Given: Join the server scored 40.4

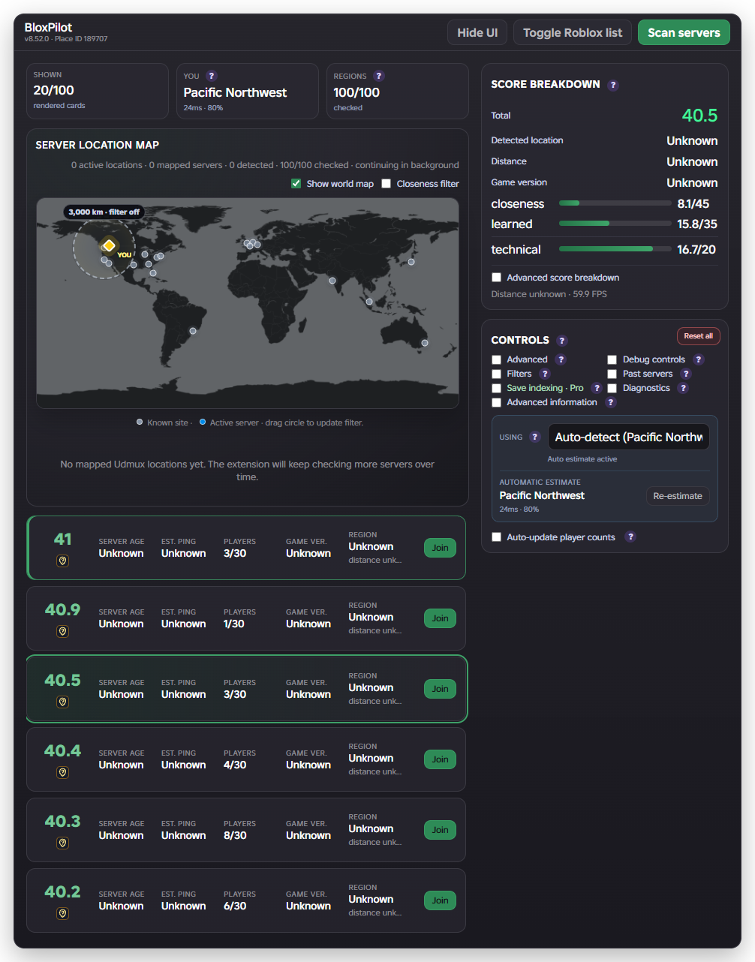Looking at the screenshot, I should coord(440,759).
